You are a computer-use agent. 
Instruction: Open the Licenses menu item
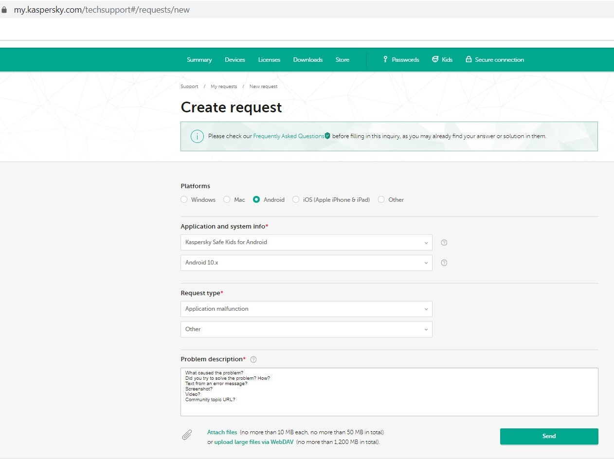pos(269,60)
